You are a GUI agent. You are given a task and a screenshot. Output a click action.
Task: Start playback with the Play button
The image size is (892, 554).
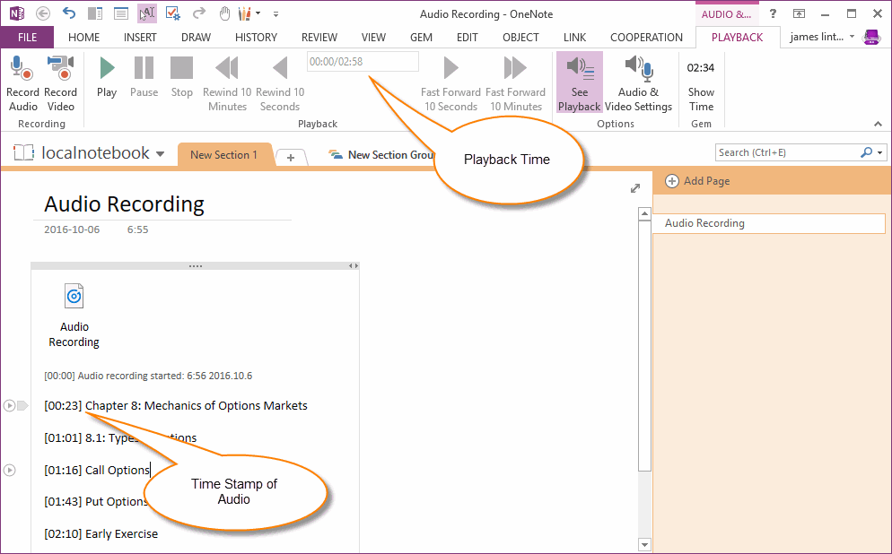pyautogui.click(x=107, y=78)
